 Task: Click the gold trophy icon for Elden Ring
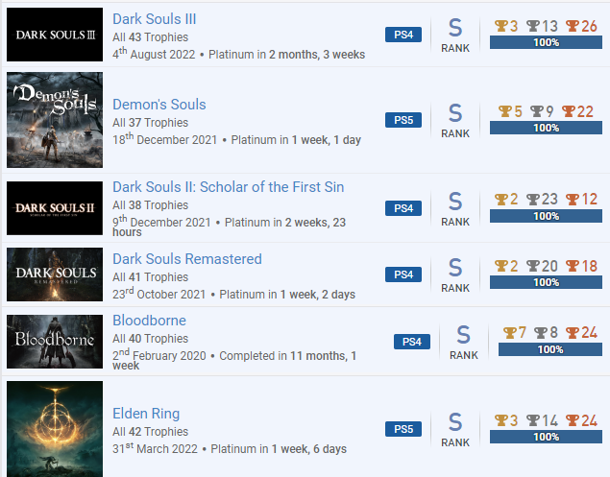tap(500, 420)
